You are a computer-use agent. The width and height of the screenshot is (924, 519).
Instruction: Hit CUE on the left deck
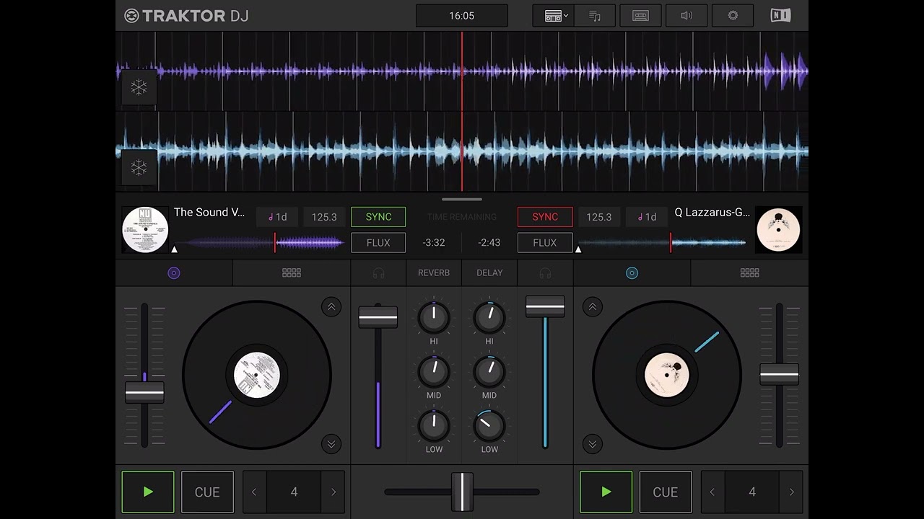(x=207, y=492)
